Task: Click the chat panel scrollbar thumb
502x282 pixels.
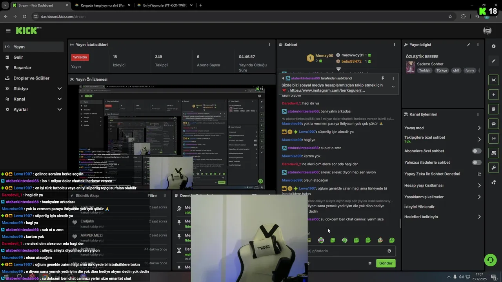Action: click(400, 223)
